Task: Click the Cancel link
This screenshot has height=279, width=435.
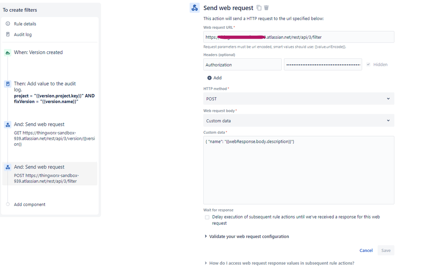Action: click(366, 250)
